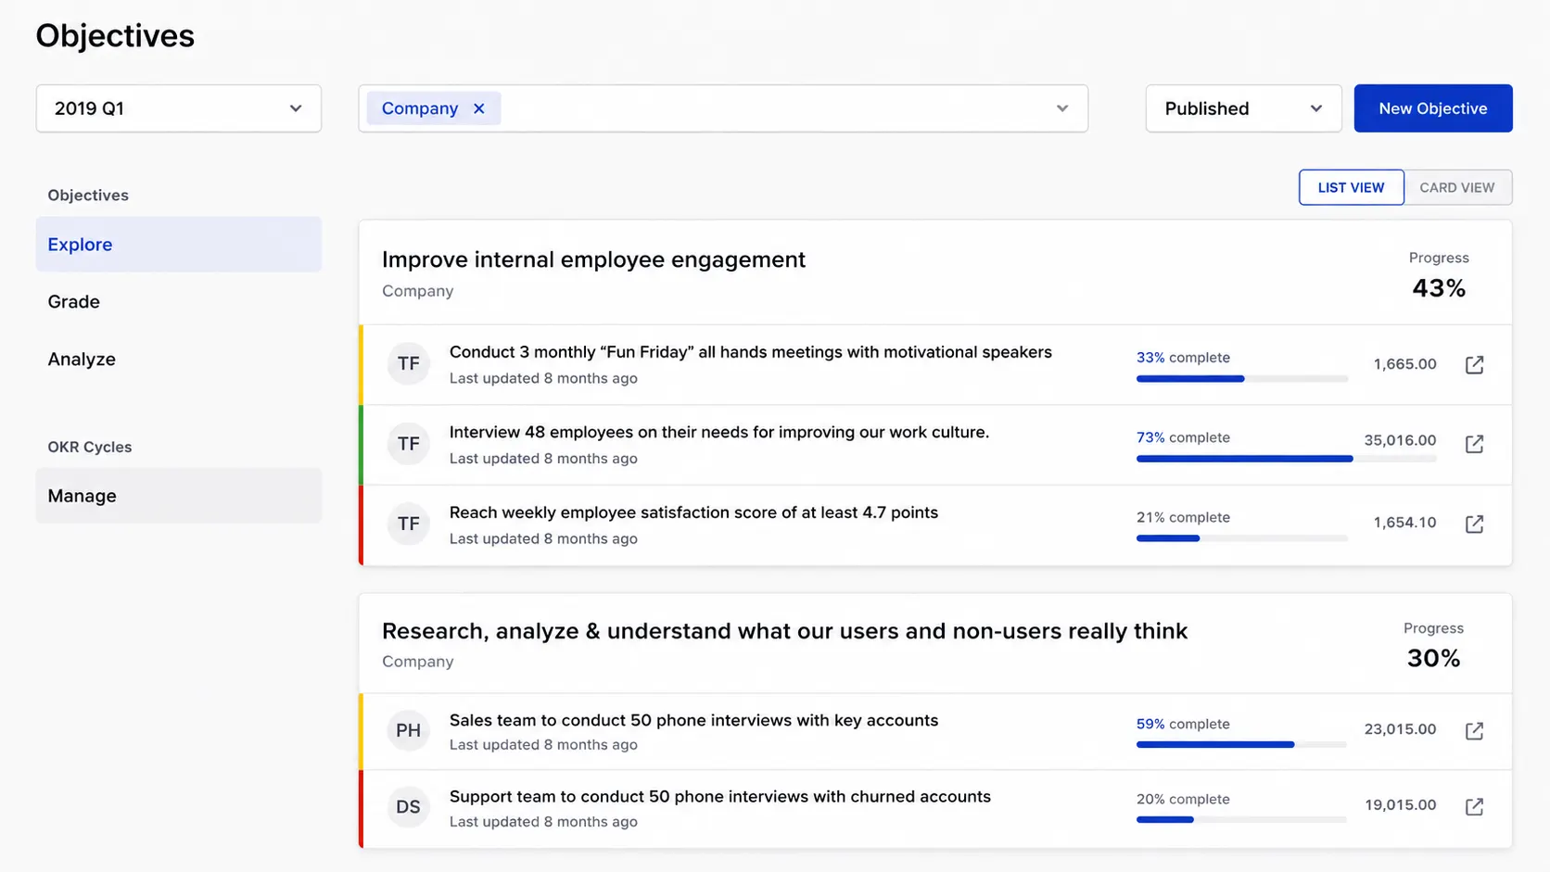Open objective Improve internal employee engagement
Viewport: 1550px width, 872px height.
(x=593, y=259)
